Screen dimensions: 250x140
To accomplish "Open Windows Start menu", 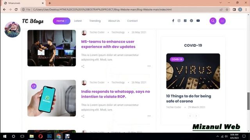I will point(5,136).
